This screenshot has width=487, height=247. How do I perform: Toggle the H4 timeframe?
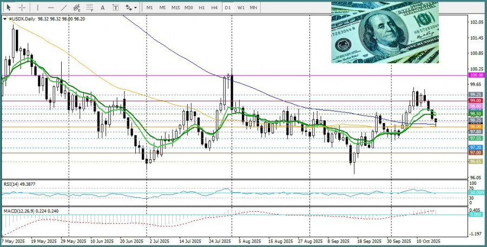click(214, 8)
